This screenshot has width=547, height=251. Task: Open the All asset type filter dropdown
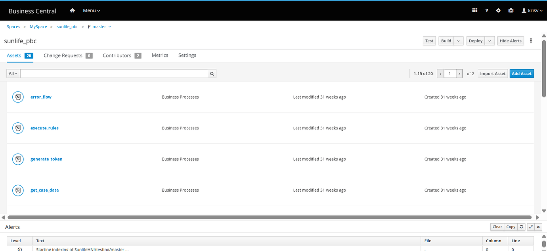(x=12, y=73)
